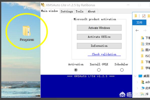
Task: Select the 库 libraries item in Explorer tree
Action: click(x=145, y=94)
